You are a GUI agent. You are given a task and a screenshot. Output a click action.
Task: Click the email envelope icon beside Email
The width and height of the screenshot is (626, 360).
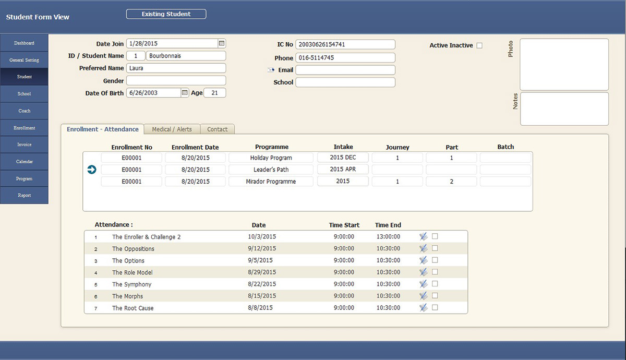(271, 70)
